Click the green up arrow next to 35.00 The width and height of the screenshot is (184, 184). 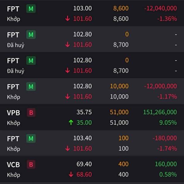71,123
